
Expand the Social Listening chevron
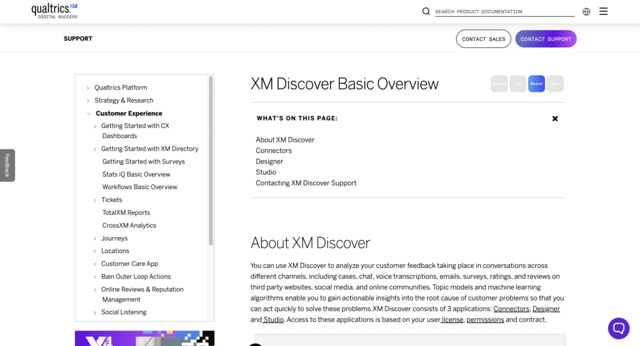tap(95, 312)
